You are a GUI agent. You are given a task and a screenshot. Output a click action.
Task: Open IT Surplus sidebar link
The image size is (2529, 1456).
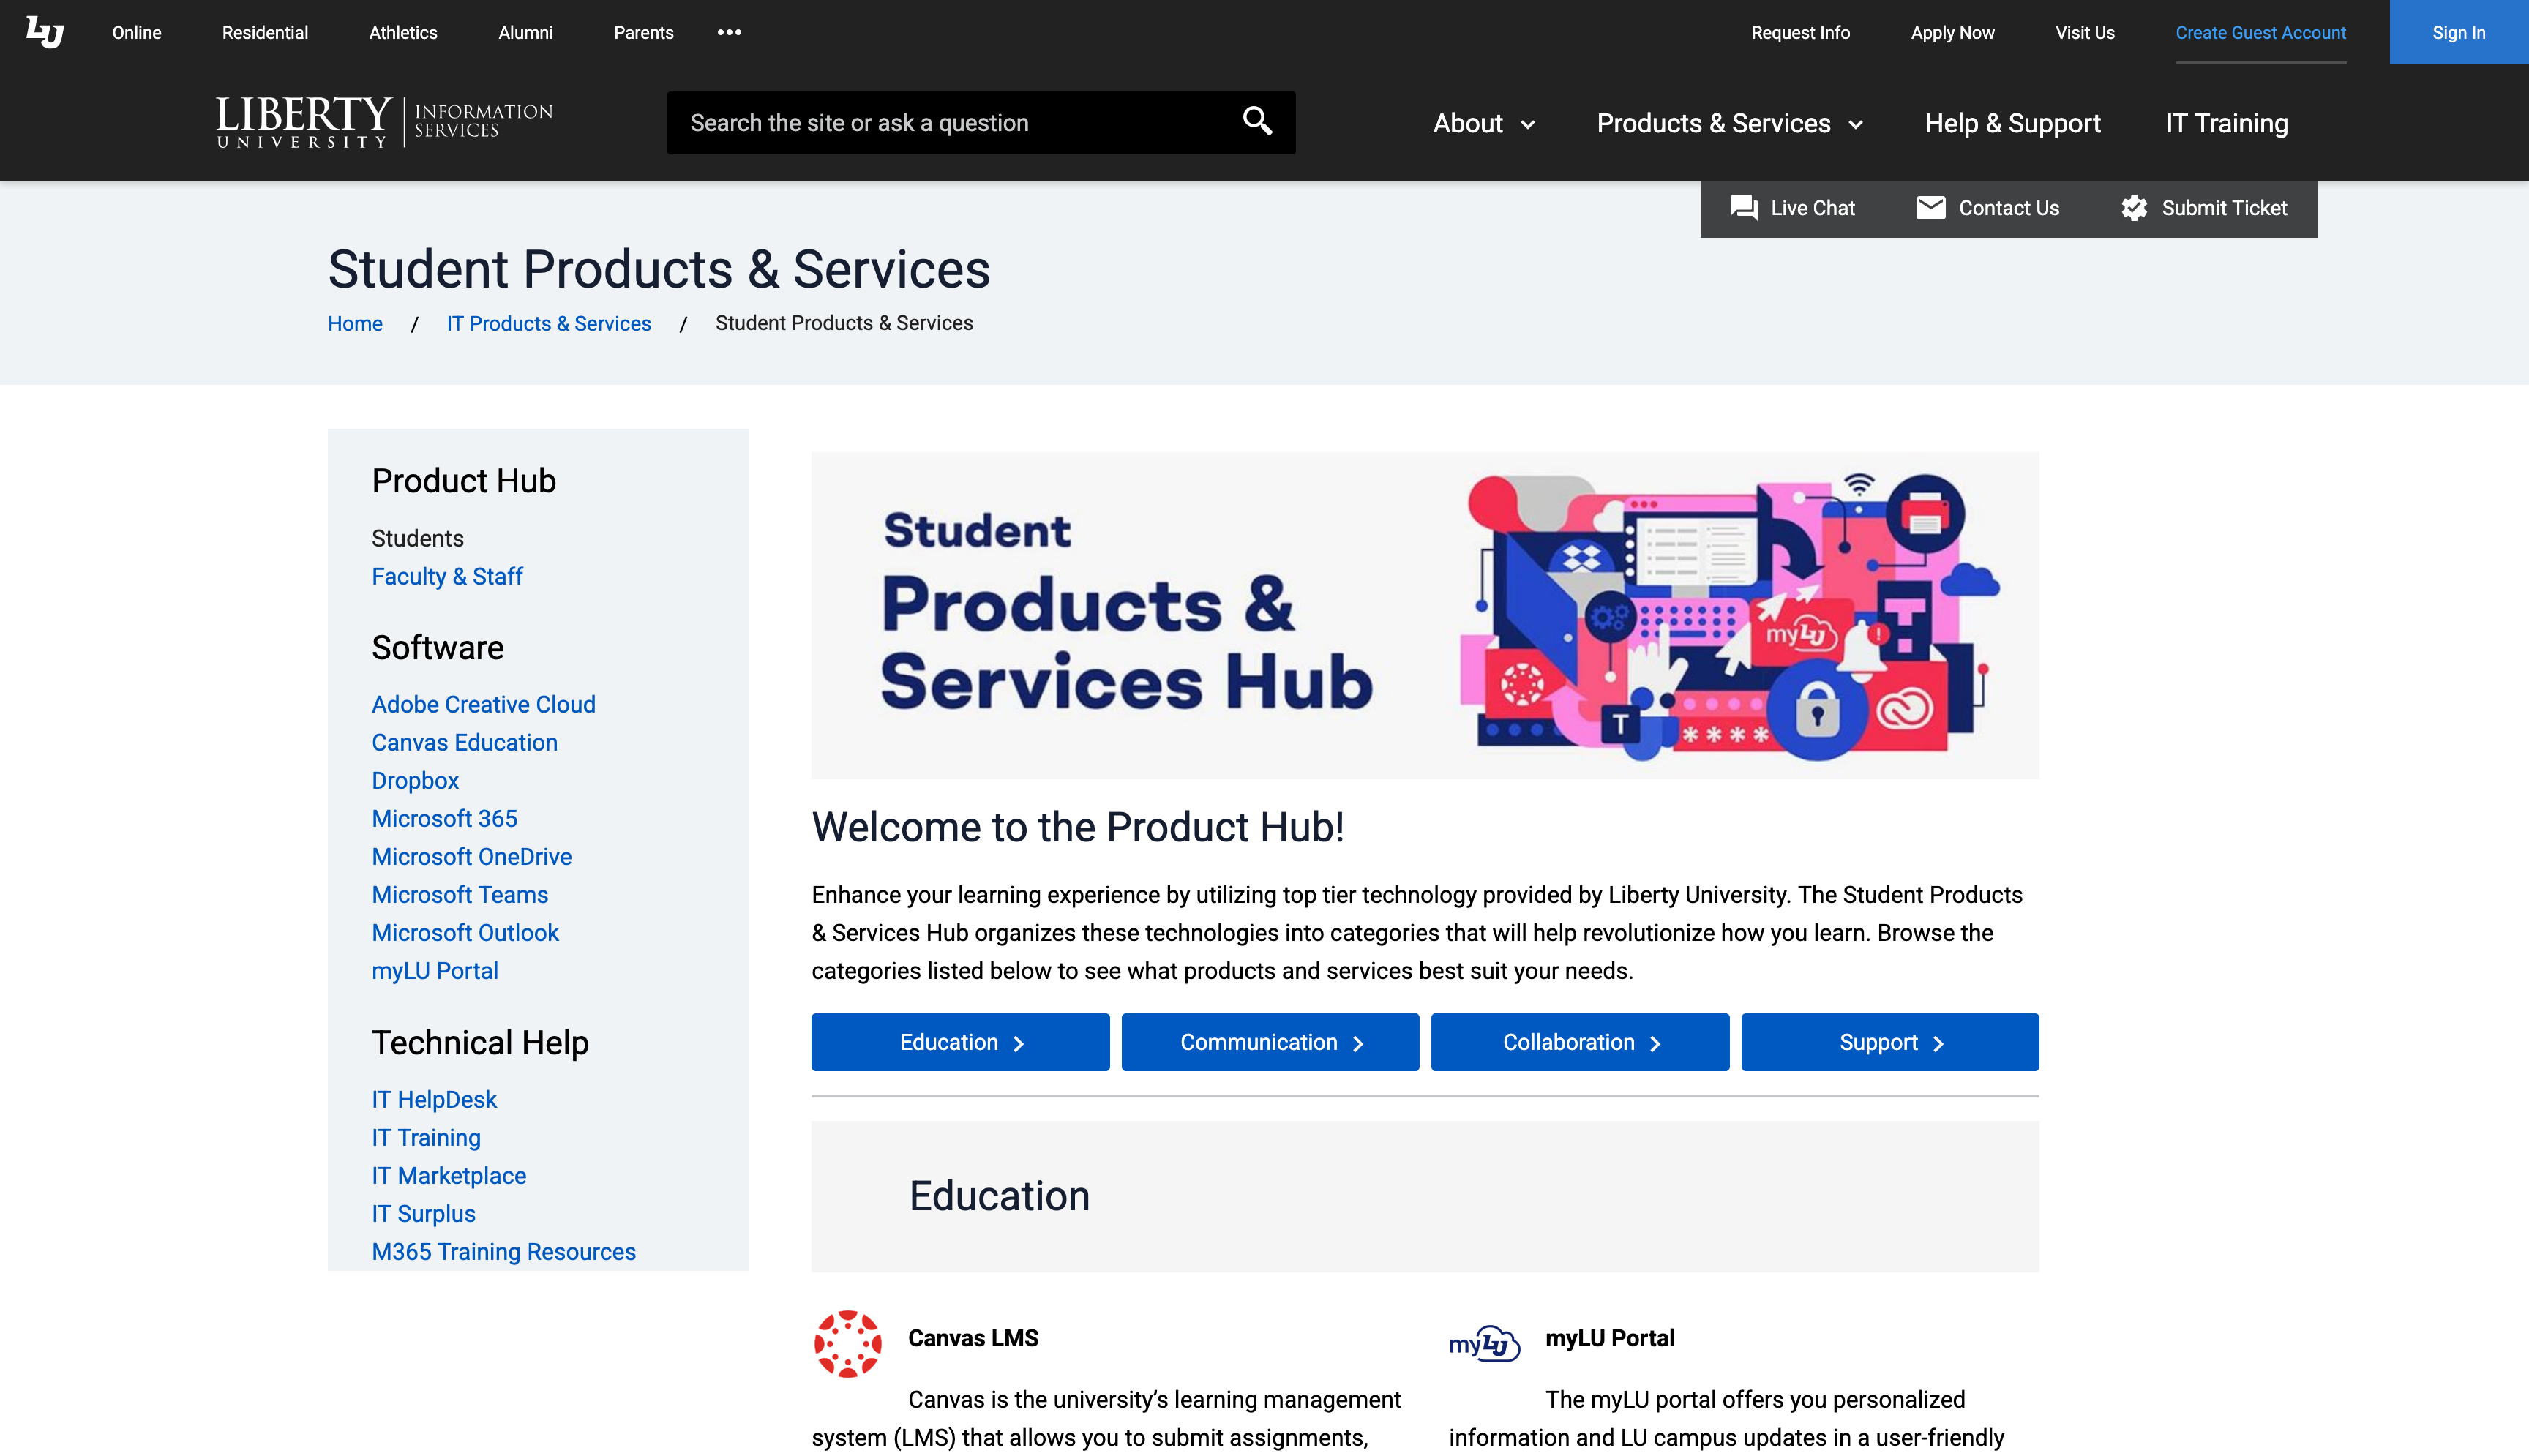(x=424, y=1213)
